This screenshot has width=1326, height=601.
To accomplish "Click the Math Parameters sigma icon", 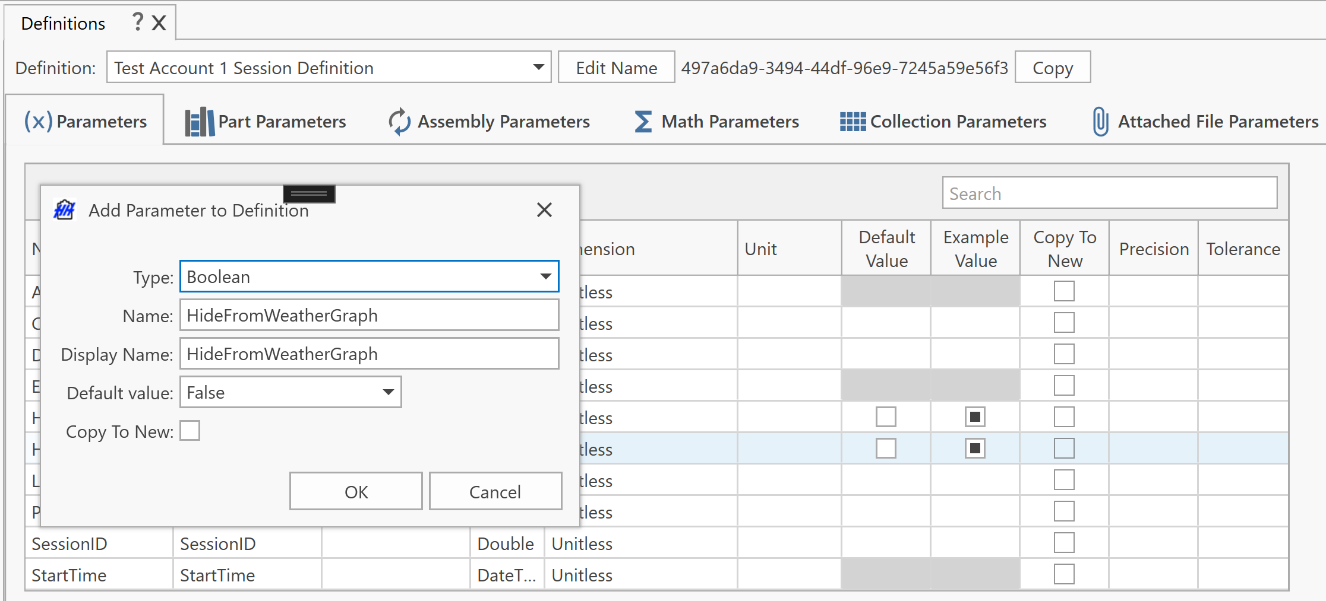I will point(643,122).
